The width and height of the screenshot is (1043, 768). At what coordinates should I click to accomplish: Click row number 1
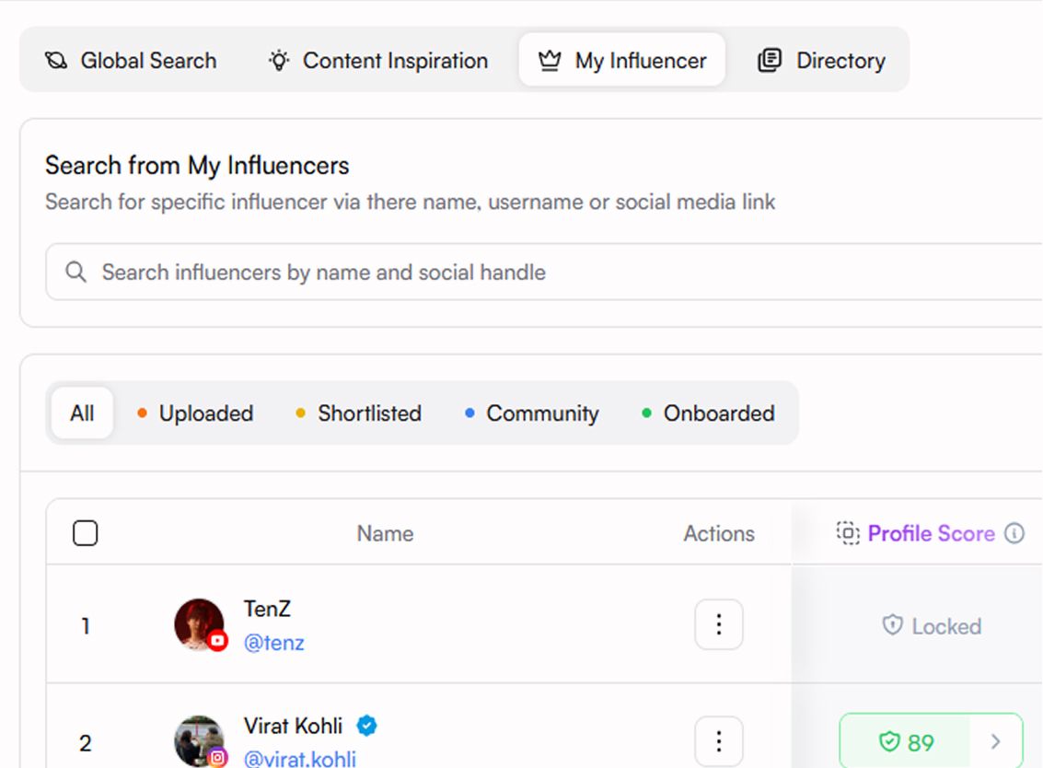[x=85, y=625]
